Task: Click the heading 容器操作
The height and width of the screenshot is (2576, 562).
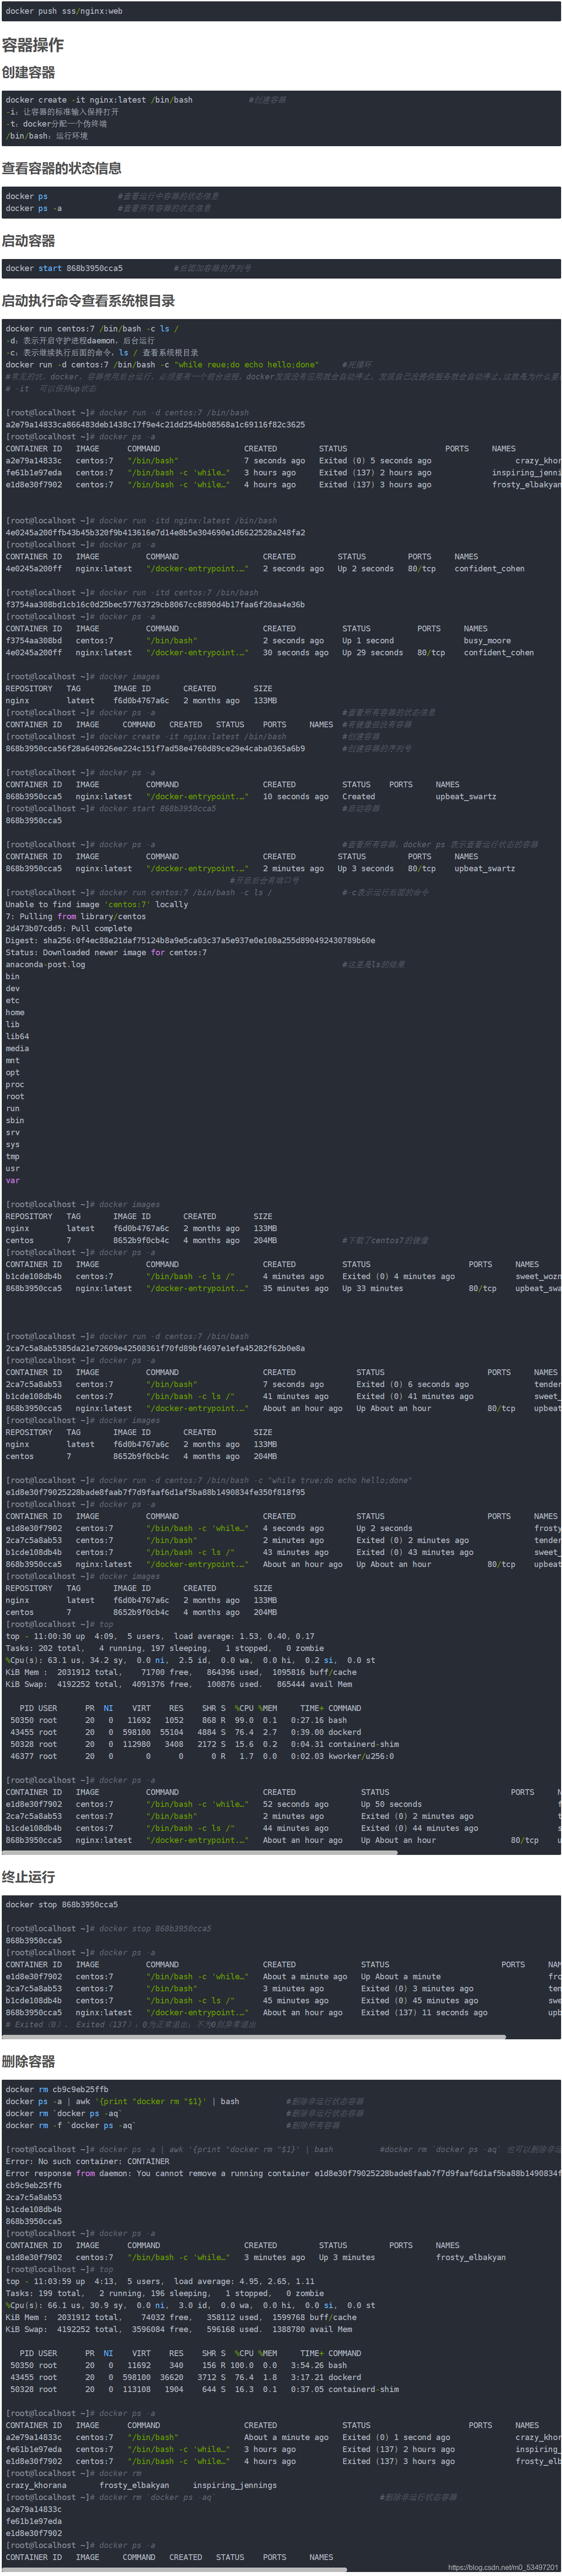Action: point(33,45)
